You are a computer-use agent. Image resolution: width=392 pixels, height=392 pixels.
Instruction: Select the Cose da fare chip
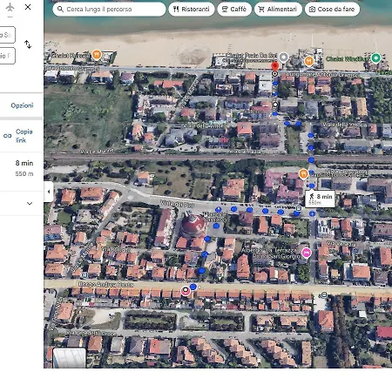332,10
